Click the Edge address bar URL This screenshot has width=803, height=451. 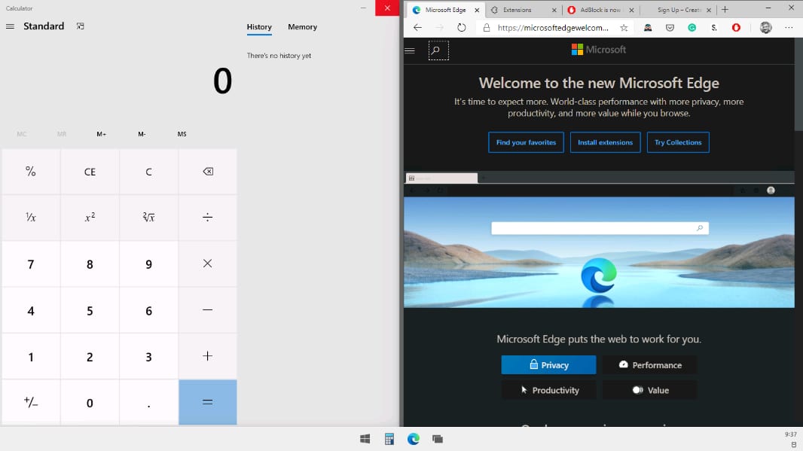pyautogui.click(x=553, y=28)
